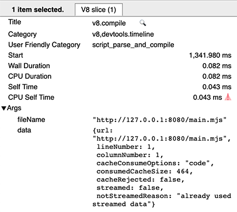This screenshot has height=212, width=237.
Task: Click the fileName URL value main.mjs
Action: coord(159,120)
